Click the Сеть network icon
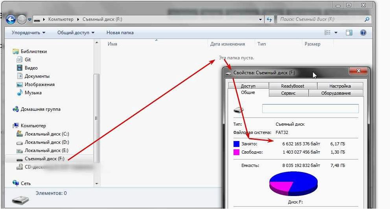 click(15, 183)
